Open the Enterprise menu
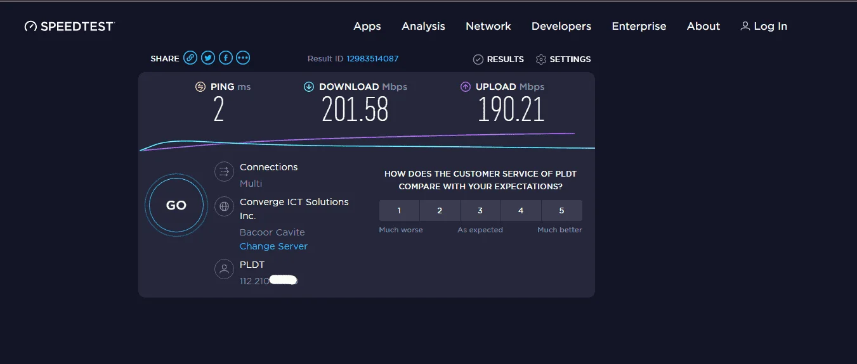Image resolution: width=857 pixels, height=364 pixels. [x=639, y=26]
